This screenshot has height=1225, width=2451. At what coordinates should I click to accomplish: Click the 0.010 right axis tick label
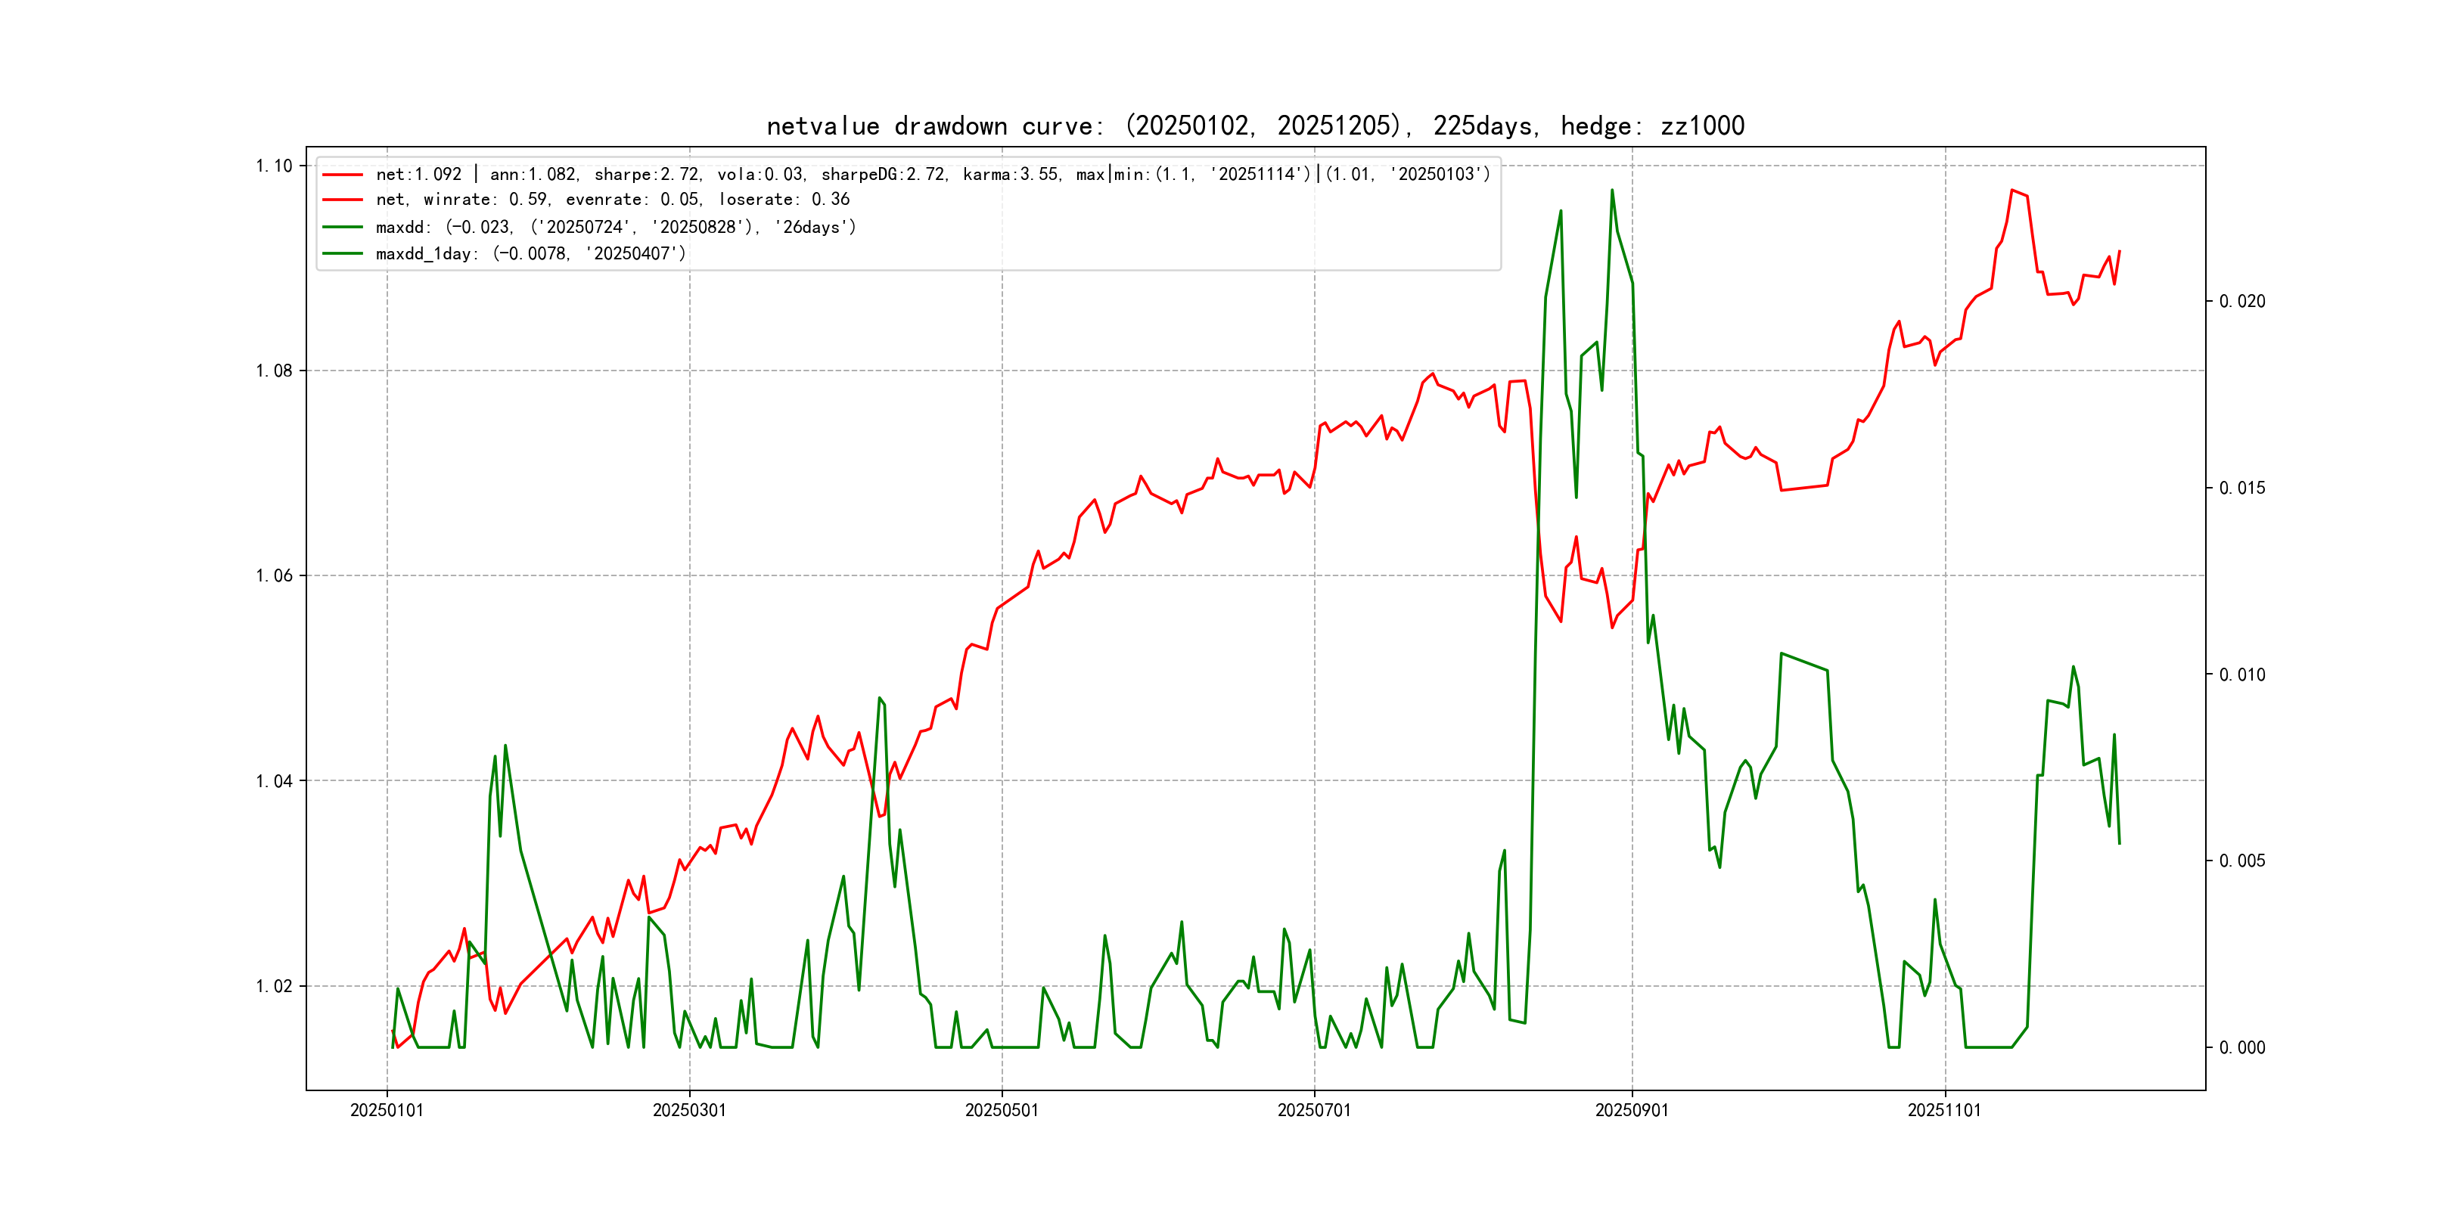pos(2241,675)
